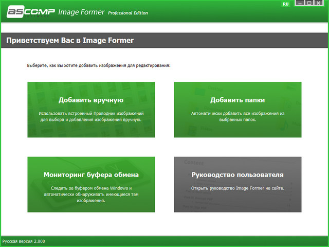Viewport: 329px width, 247px height.
Task: Maximize the Image Former window
Action: tap(309, 4)
